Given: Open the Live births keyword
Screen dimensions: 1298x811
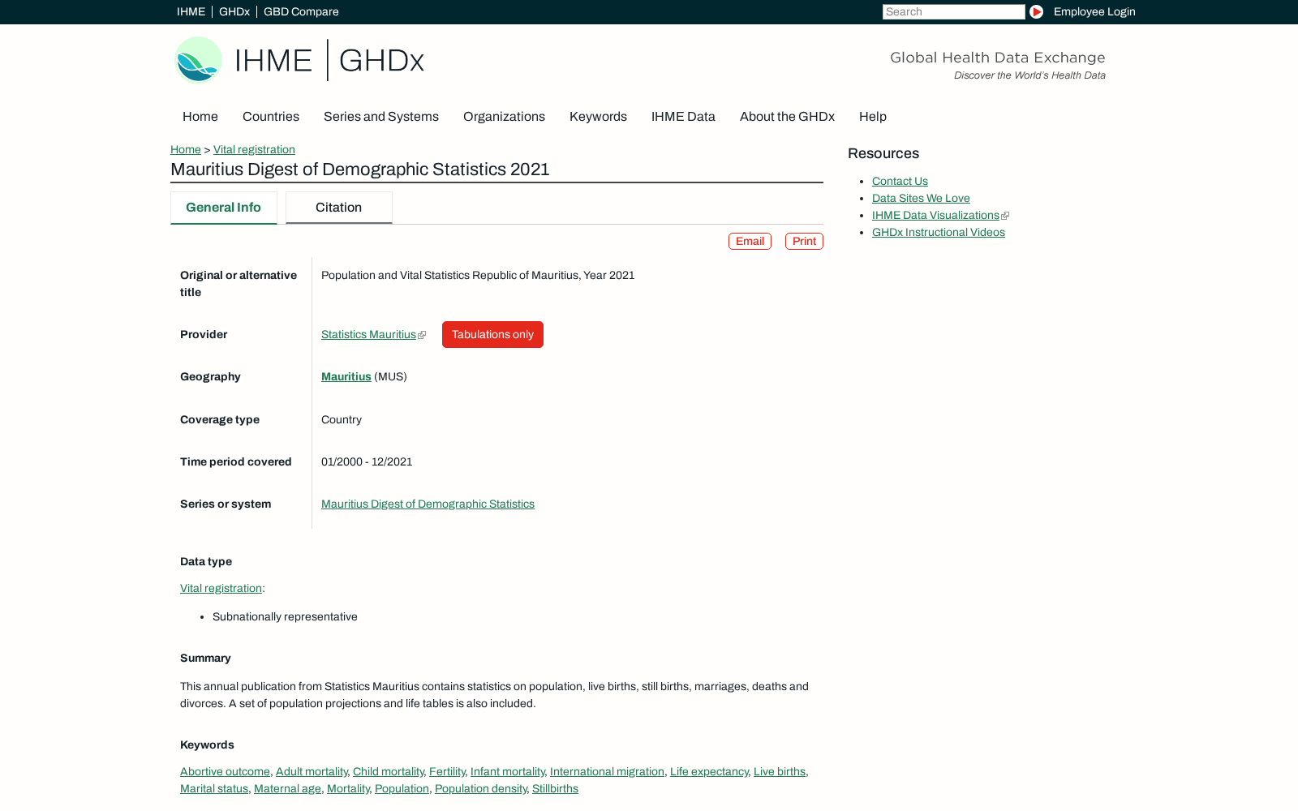Looking at the screenshot, I should coord(780,772).
